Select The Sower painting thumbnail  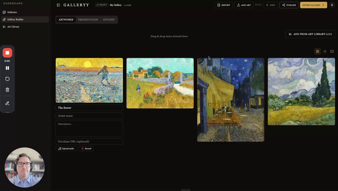pyautogui.click(x=89, y=80)
